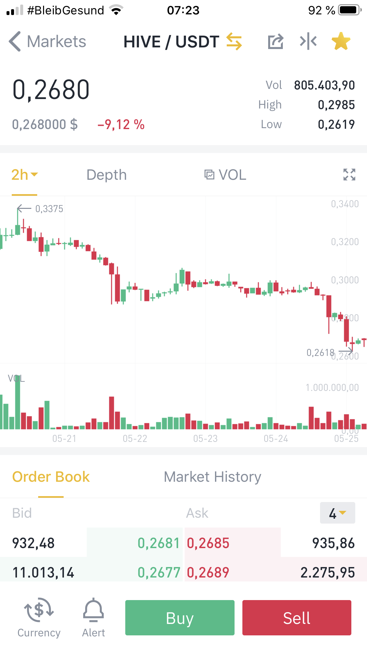The width and height of the screenshot is (367, 654).
Task: Tap the compress chart arrows icon
Action: pos(308,42)
